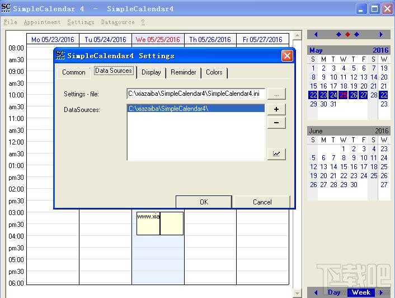Open the ? help menu
This screenshot has width=395, height=298.
(x=143, y=22)
